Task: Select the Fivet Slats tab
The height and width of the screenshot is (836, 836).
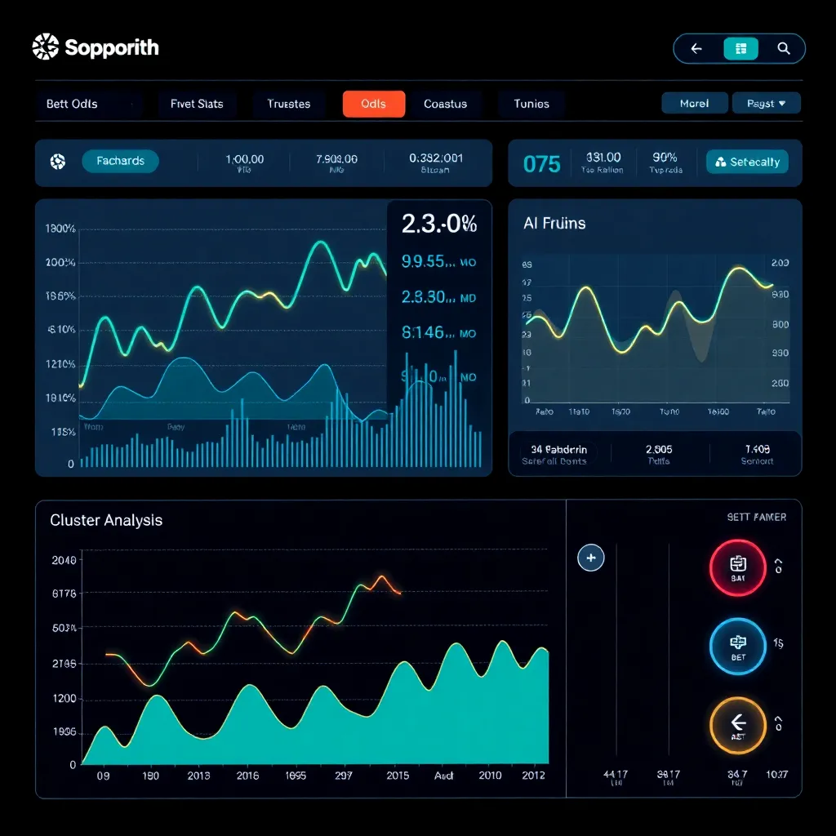Action: [197, 104]
